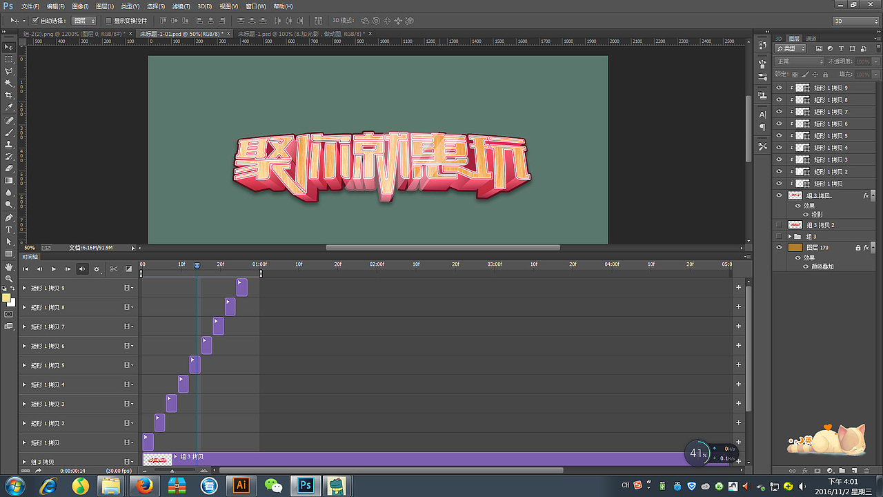Click the timeline zoom slider

pos(172,471)
